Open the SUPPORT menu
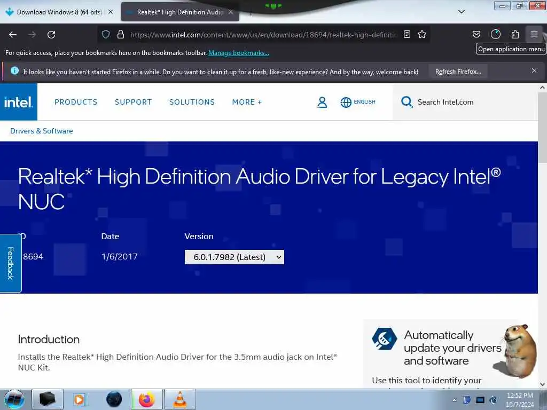 [133, 102]
